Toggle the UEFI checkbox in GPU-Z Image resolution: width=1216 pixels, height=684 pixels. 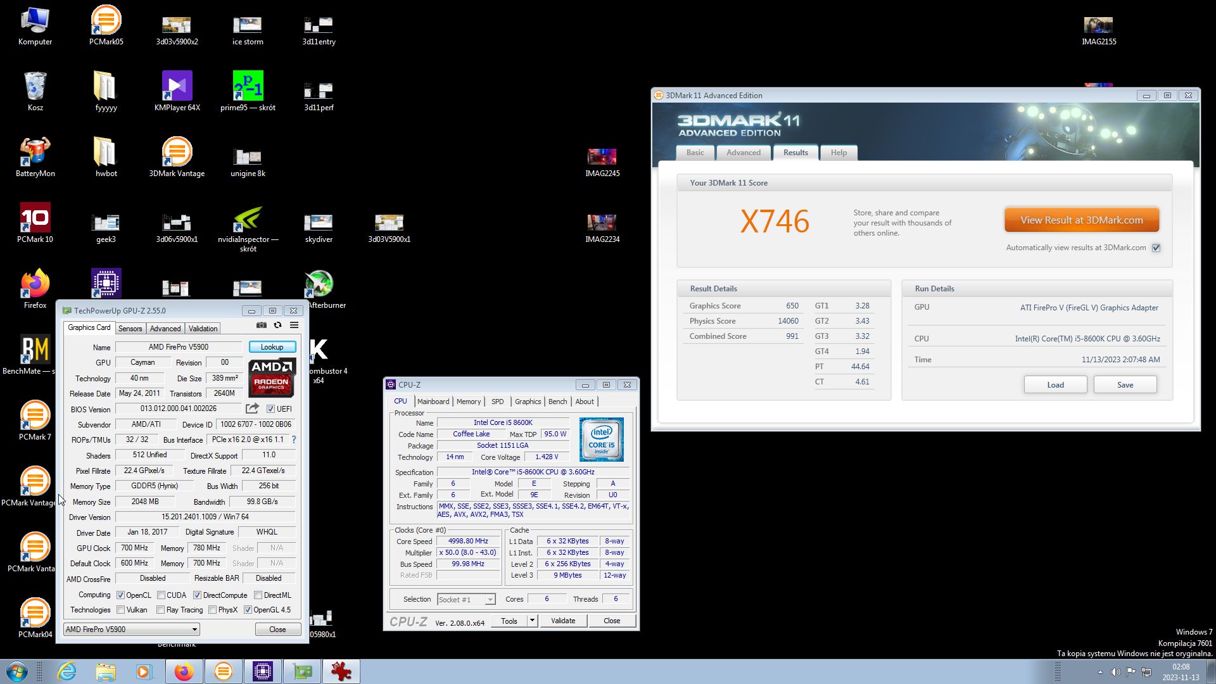270,409
